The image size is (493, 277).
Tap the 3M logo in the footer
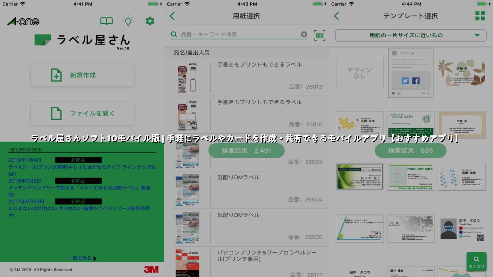[151, 270]
